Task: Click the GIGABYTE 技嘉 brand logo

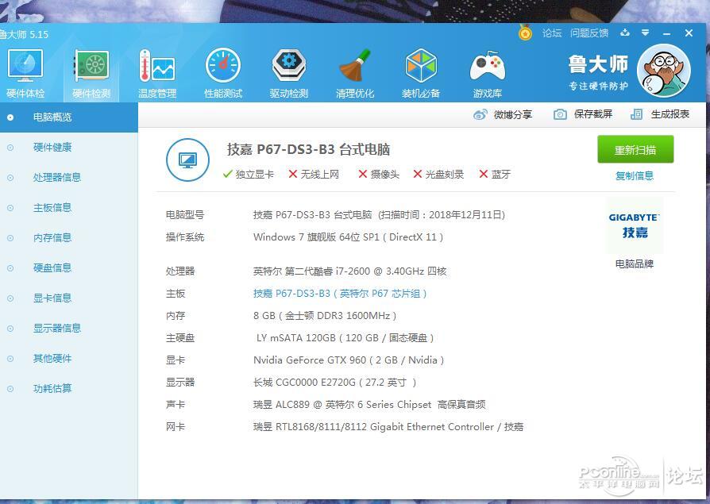Action: (635, 225)
